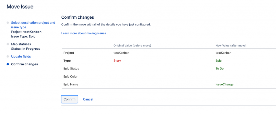Click the issueChange Epic Name value
Screen dimensions: 276x114
[x=225, y=84]
